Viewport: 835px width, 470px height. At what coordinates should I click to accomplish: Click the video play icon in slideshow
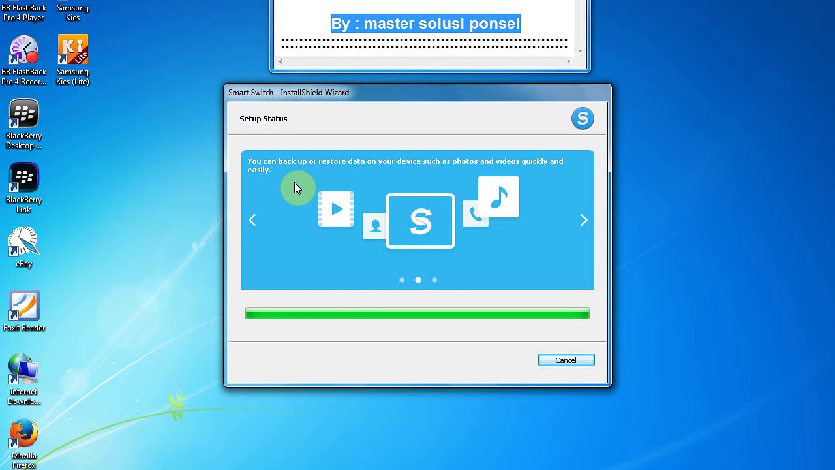point(336,209)
